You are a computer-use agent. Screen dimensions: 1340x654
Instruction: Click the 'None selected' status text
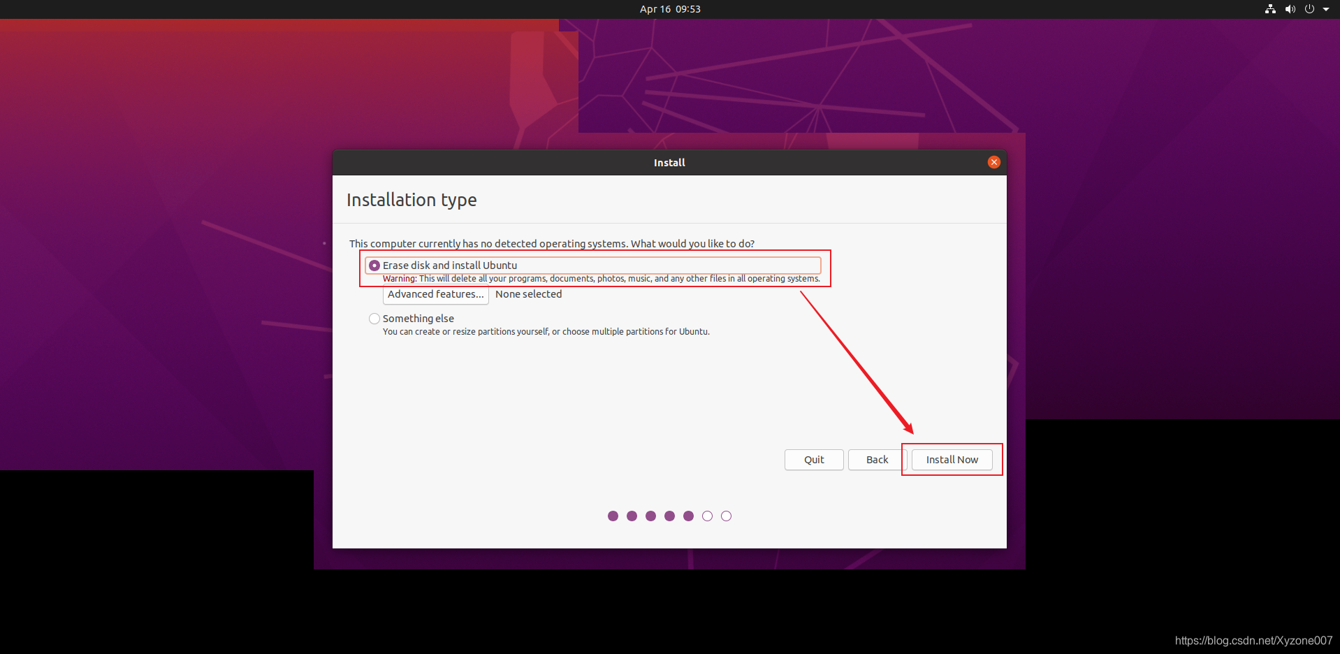coord(528,294)
